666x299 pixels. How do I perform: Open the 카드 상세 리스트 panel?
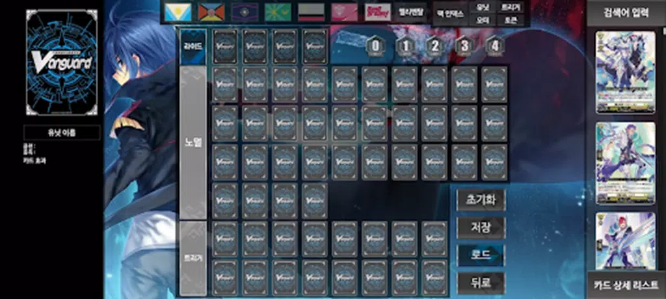626,285
